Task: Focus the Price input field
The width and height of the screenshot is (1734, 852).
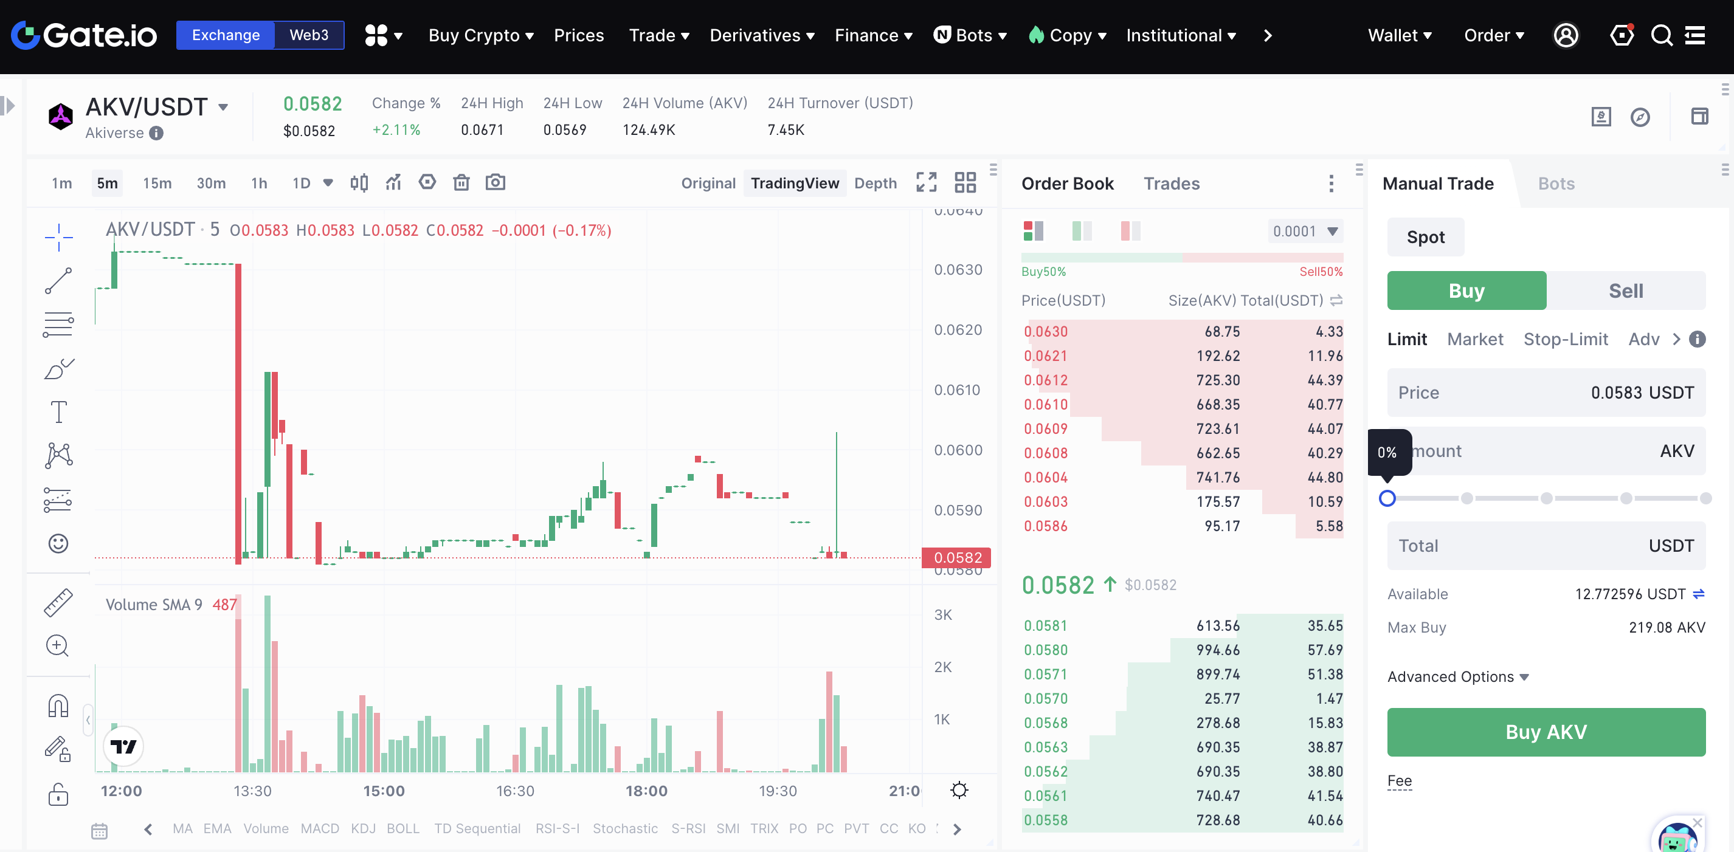Action: click(x=1546, y=393)
